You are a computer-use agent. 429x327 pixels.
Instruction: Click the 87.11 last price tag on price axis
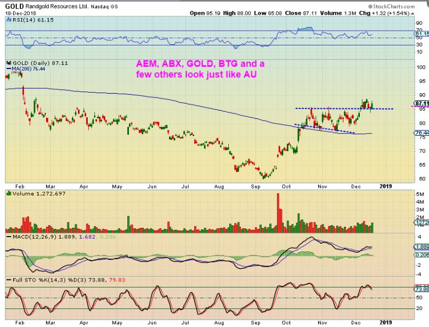pos(421,104)
